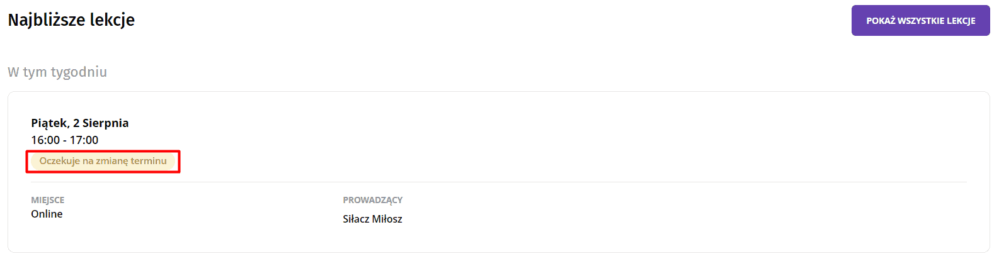The height and width of the screenshot is (266, 999).
Task: Click the 16:00 - 17:00 lesson time
Action: point(65,140)
